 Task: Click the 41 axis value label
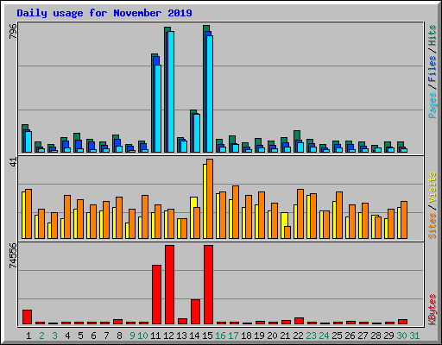tap(13, 162)
